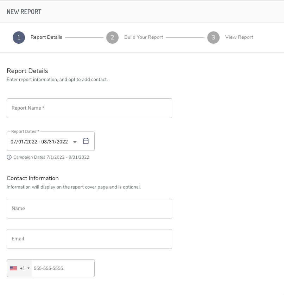Select the circled info icon below the dates
This screenshot has height=295, width=284.
[9, 157]
